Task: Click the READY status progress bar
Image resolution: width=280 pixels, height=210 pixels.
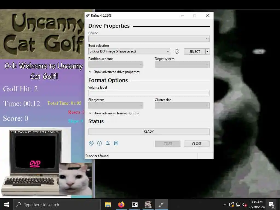Action: [x=149, y=132]
